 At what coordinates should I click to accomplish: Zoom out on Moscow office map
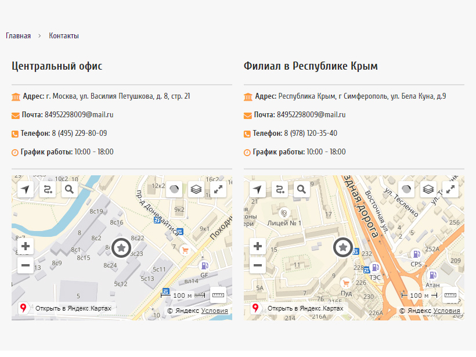pos(26,266)
